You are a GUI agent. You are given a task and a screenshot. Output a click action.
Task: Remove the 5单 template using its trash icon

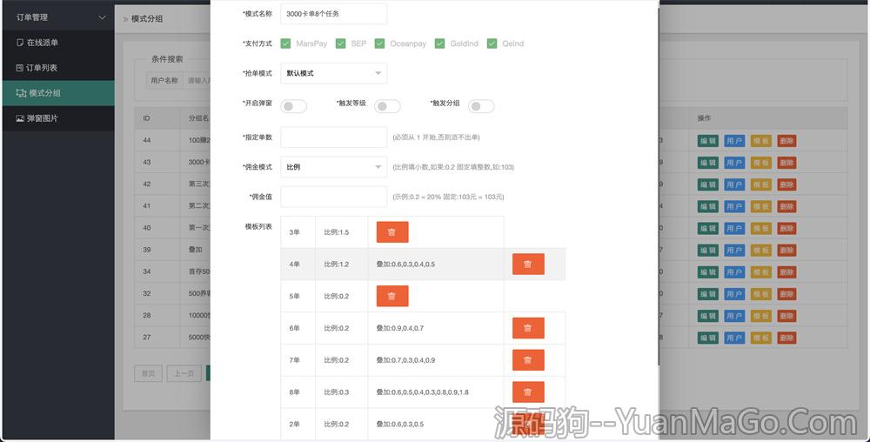click(x=392, y=296)
